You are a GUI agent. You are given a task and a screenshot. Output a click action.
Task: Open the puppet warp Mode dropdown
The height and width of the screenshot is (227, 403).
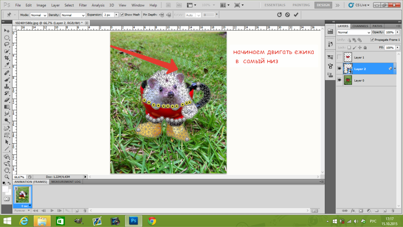point(38,15)
